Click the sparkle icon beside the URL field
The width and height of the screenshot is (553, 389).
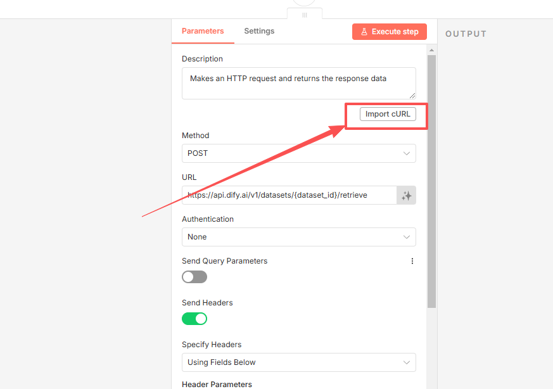[x=407, y=196]
